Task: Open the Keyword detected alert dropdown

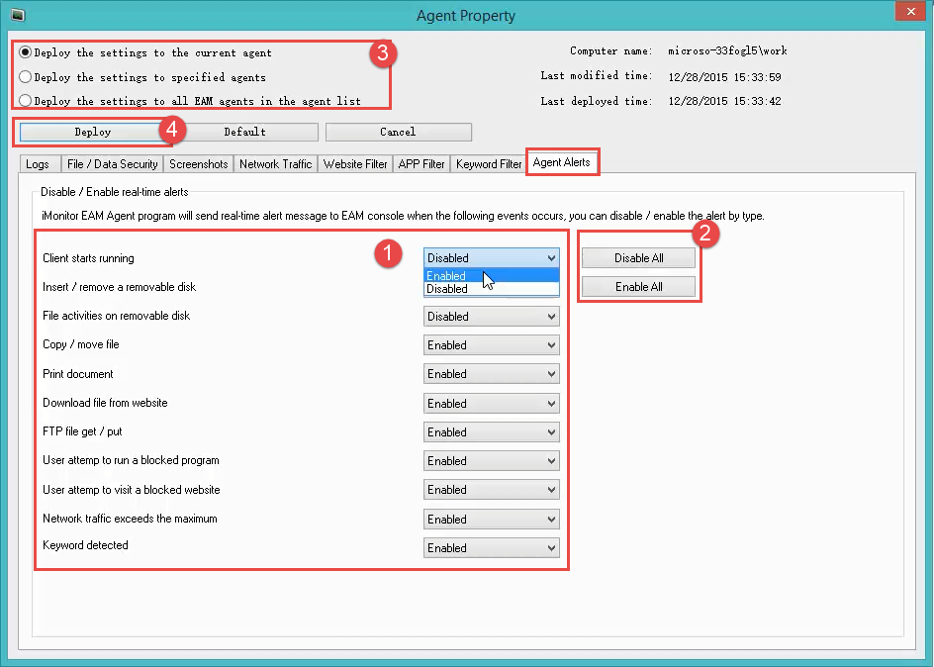Action: pyautogui.click(x=491, y=548)
